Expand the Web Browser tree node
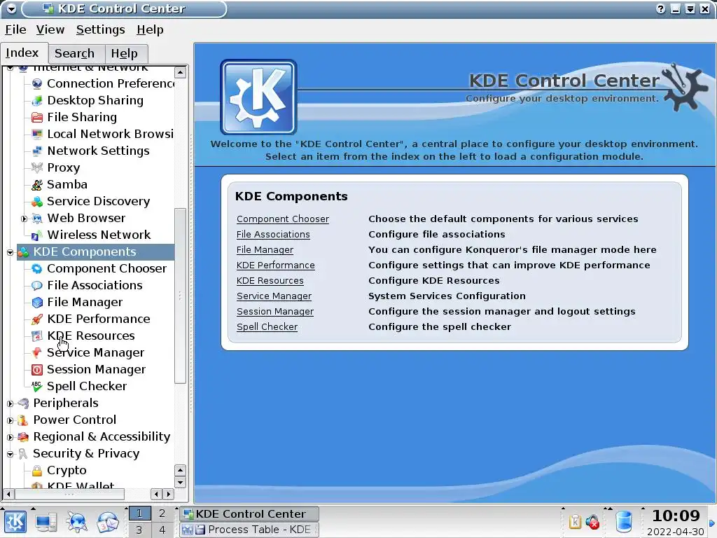 (x=24, y=219)
